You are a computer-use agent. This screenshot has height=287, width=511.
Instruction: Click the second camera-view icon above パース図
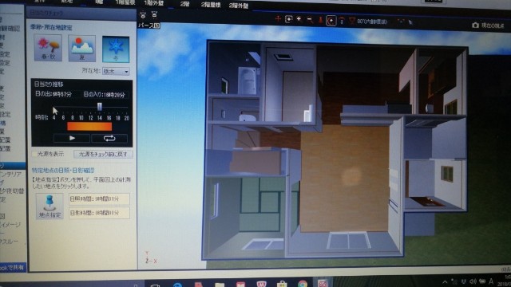pyautogui.click(x=154, y=14)
